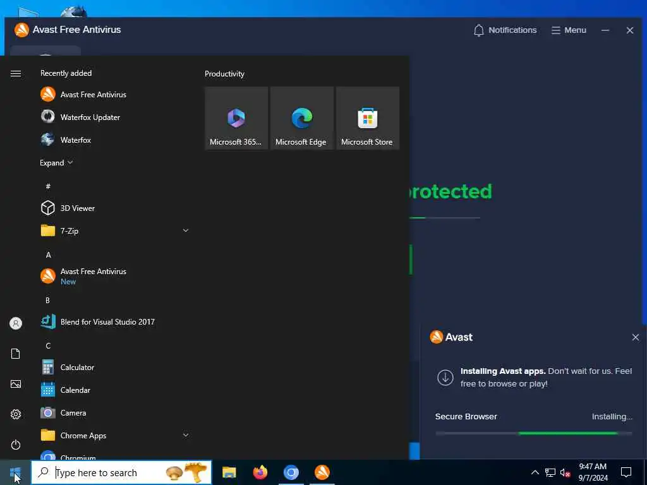Image resolution: width=647 pixels, height=485 pixels.
Task: Open Chromium from taskbar
Action: point(291,472)
